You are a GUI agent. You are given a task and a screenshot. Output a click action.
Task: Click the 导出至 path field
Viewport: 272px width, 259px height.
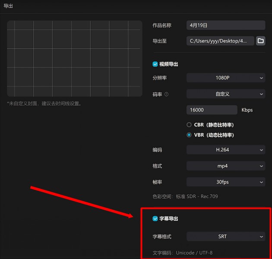(x=220, y=41)
